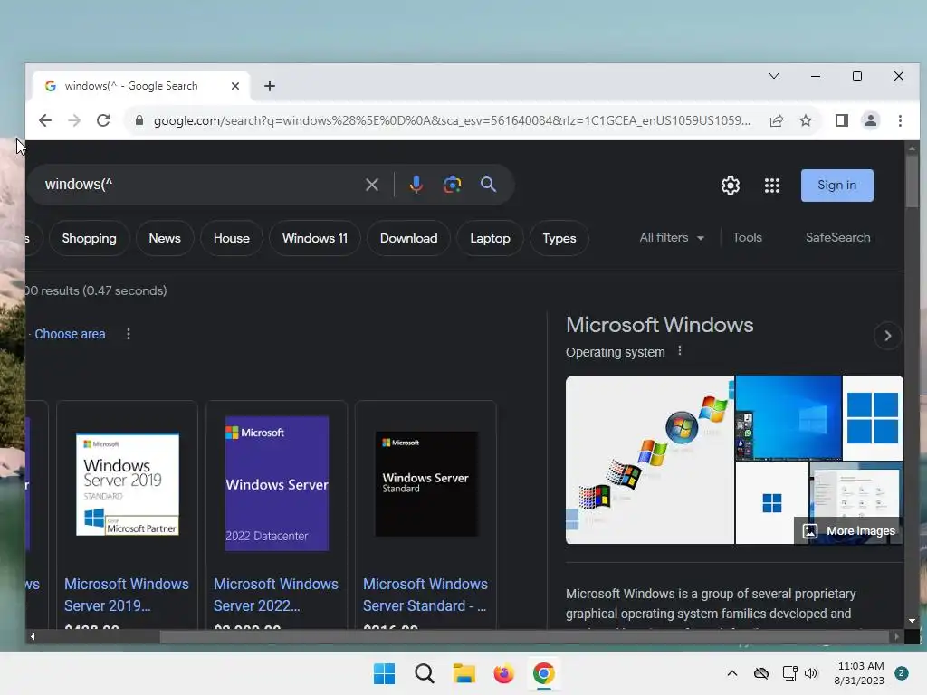Click the Sign in button

click(x=836, y=186)
